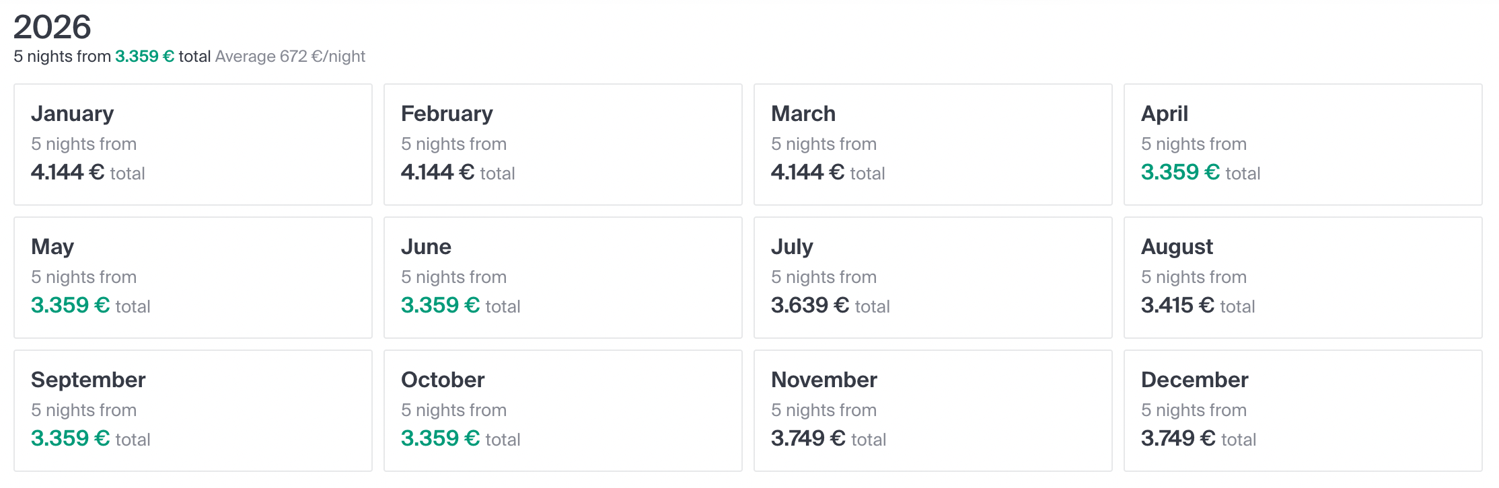The width and height of the screenshot is (1499, 488).
Task: Click the green 3.359 € October price
Action: [x=440, y=438]
